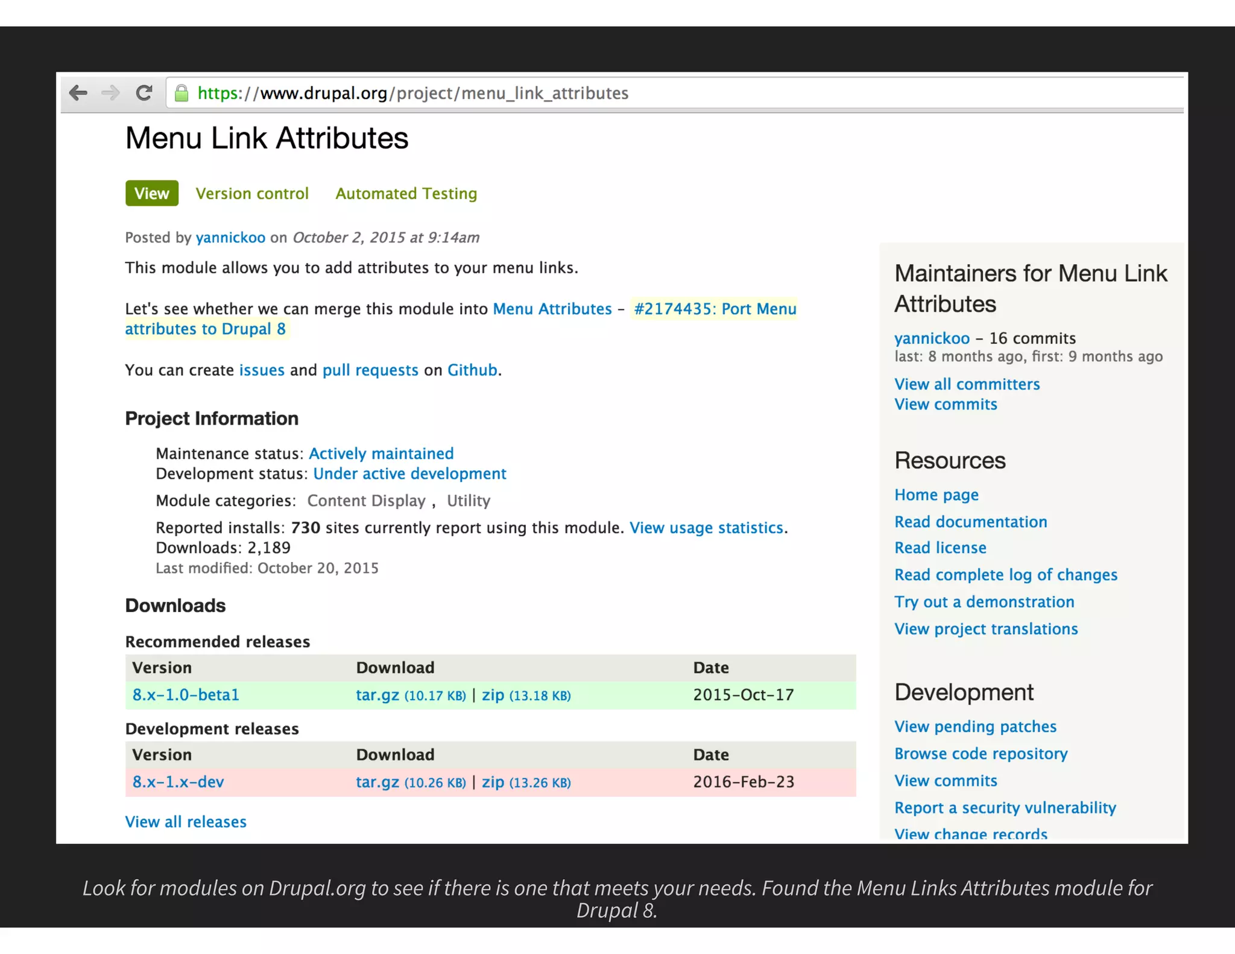
Task: Click View all committers
Action: tap(967, 384)
